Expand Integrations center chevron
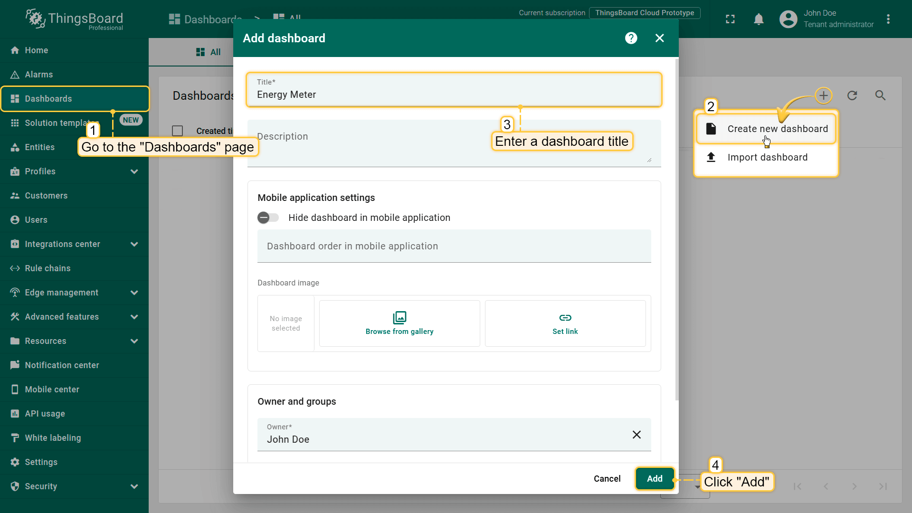Screen dimensions: 912x513 point(134,244)
